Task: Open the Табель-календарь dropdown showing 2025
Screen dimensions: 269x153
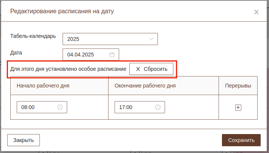Action: pyautogui.click(x=106, y=39)
